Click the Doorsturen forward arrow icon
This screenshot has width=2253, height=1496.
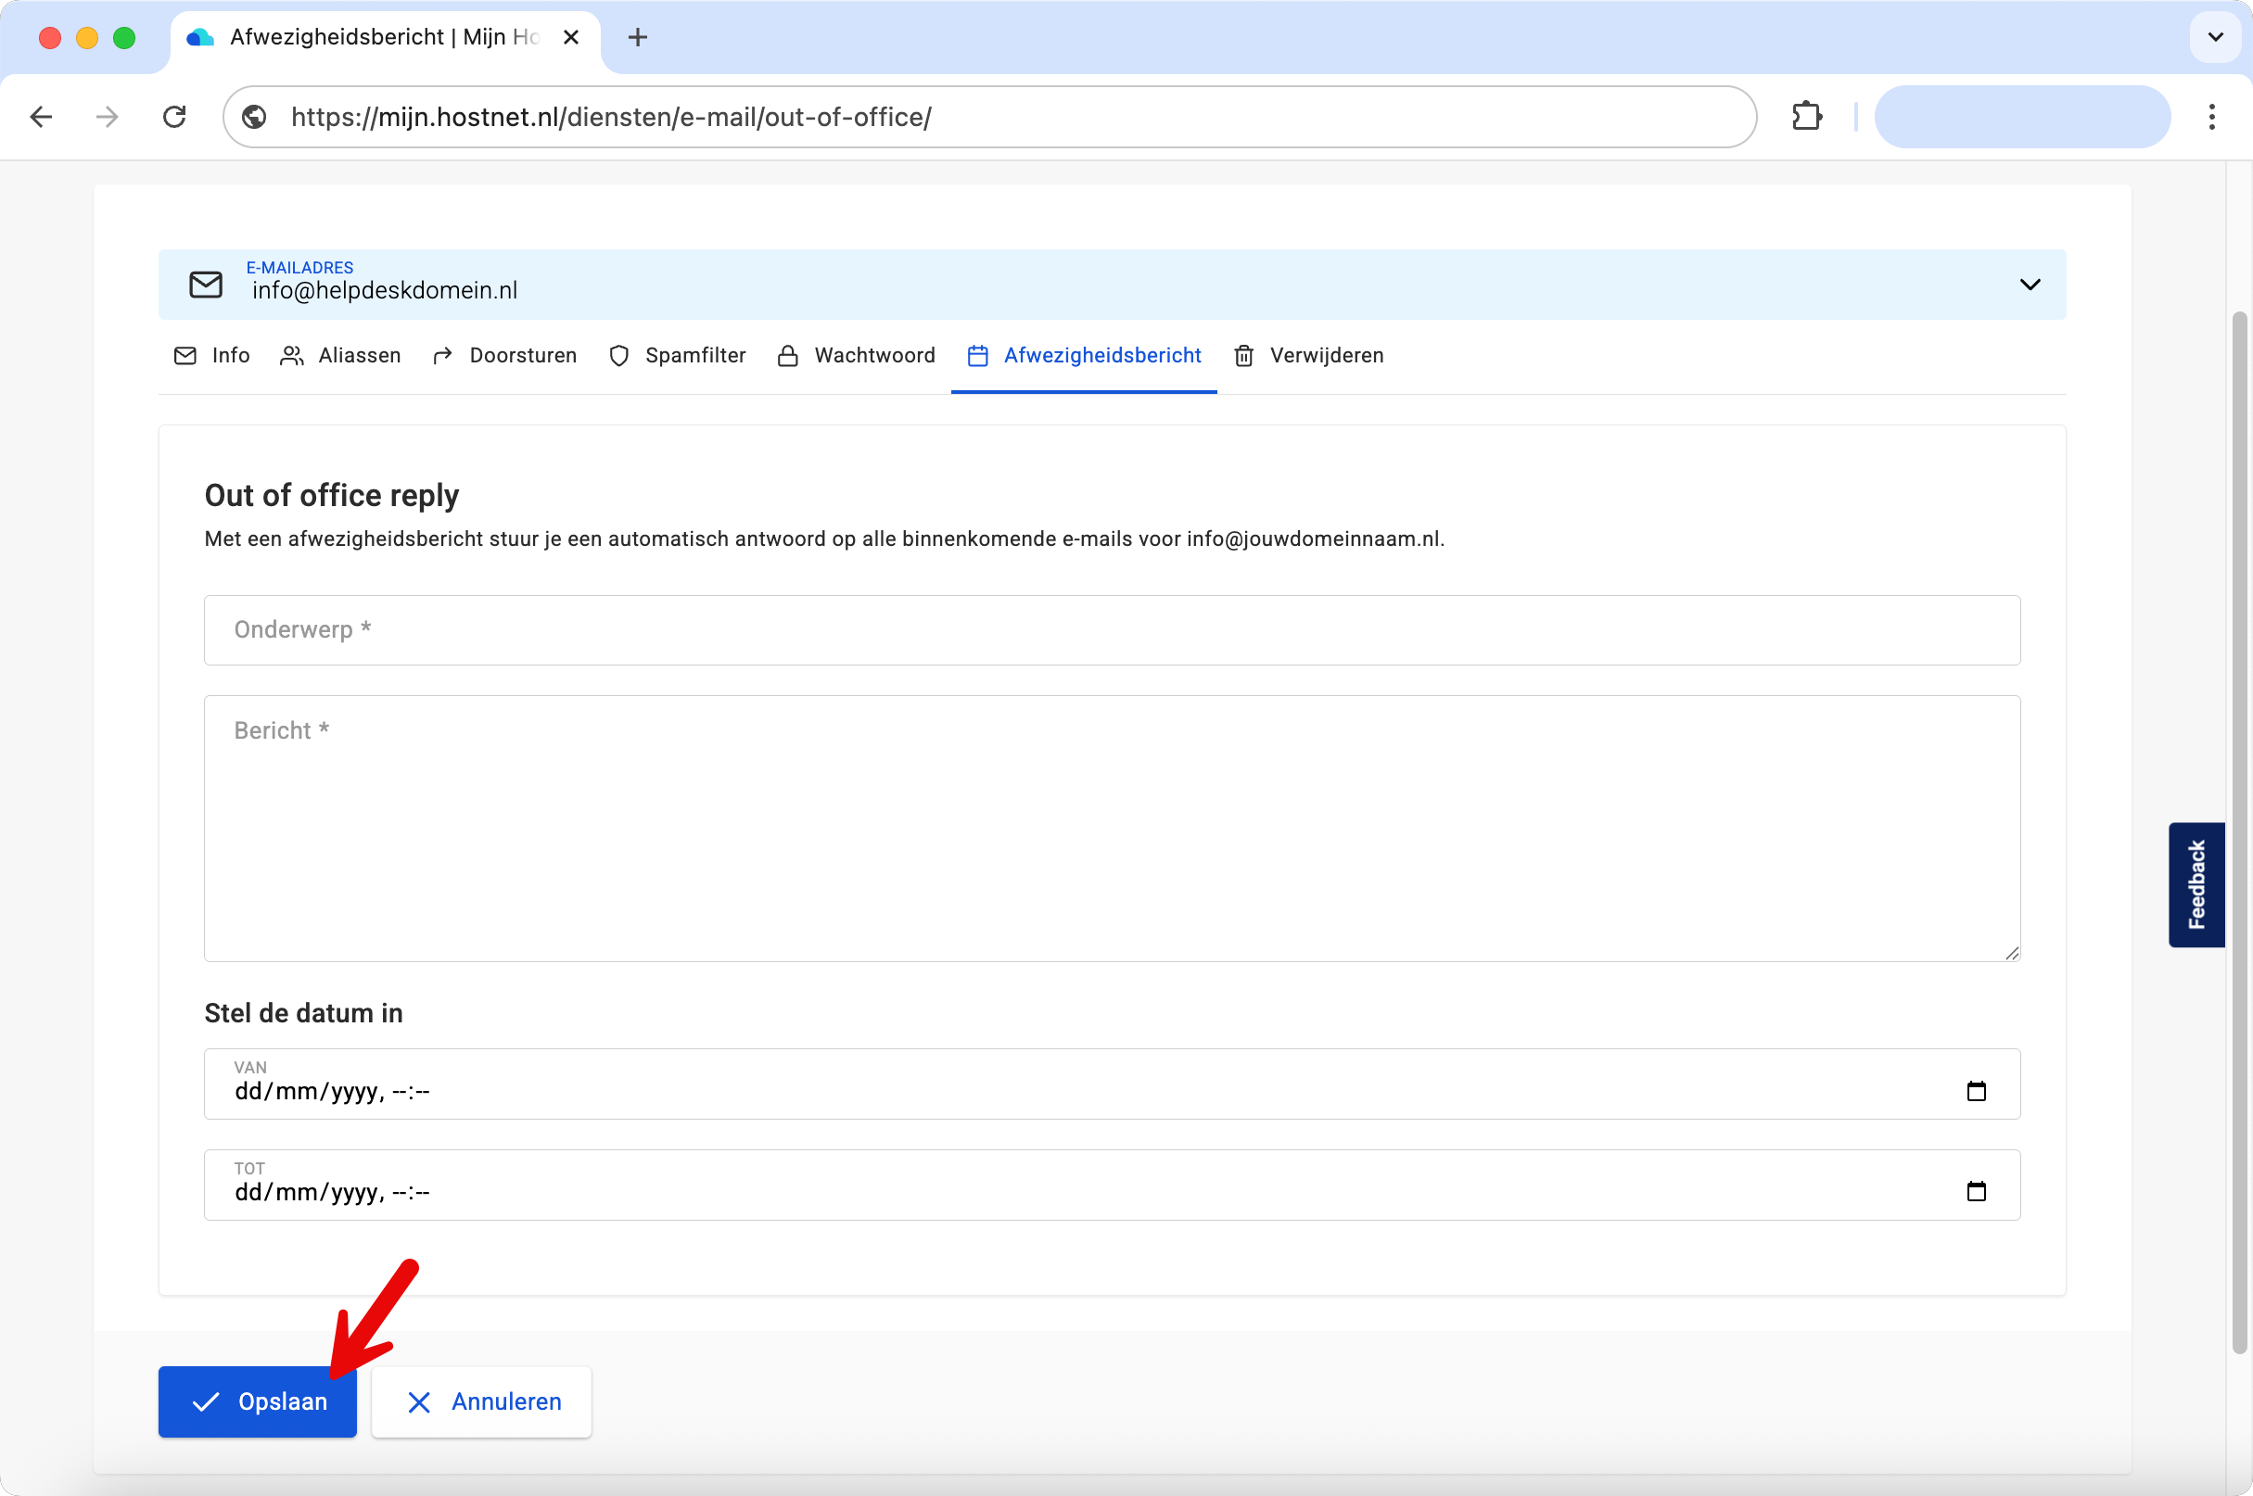click(442, 355)
